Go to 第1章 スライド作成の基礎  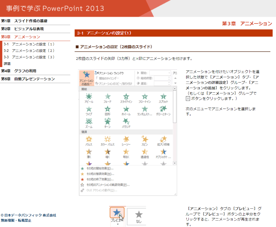pyautogui.click(x=24, y=21)
